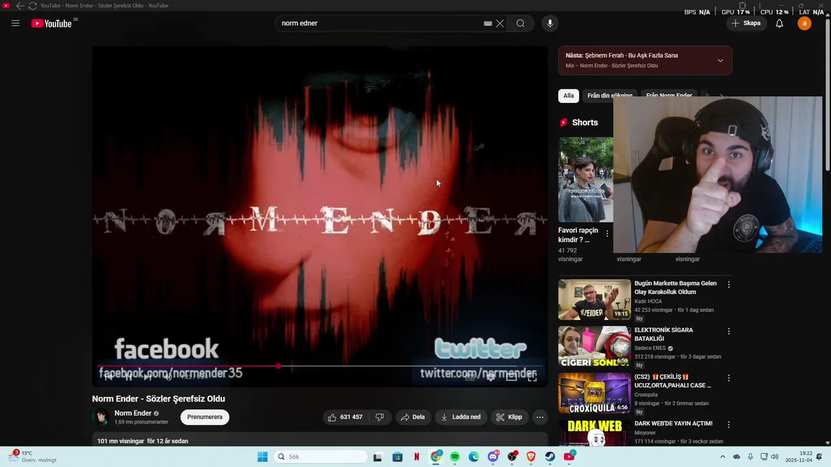Open the YouTube hamburger guide menu
Viewport: 831px width, 467px height.
[x=16, y=23]
